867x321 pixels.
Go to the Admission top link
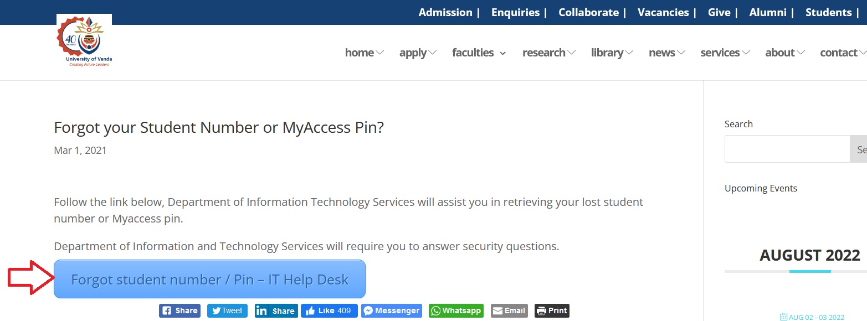pos(445,12)
